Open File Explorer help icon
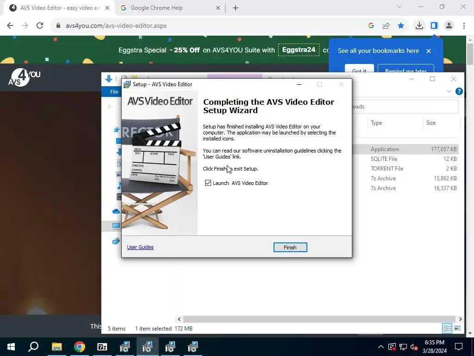The width and height of the screenshot is (474, 356). 459,91
